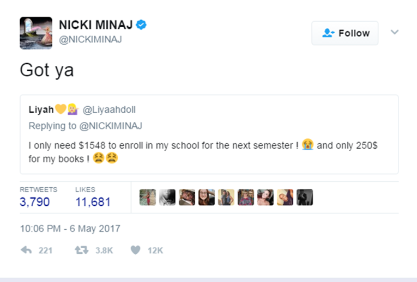Open last dark liker avatar
The image size is (417, 282).
coord(305,197)
